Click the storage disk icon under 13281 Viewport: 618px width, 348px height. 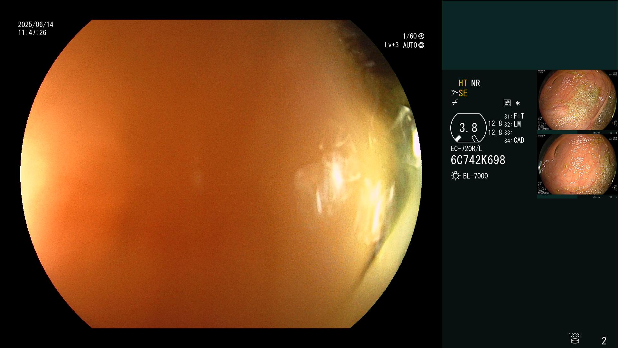pyautogui.click(x=575, y=341)
